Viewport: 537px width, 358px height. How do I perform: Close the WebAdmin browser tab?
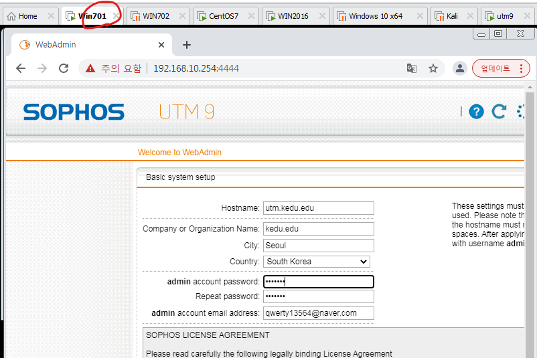pyautogui.click(x=161, y=45)
